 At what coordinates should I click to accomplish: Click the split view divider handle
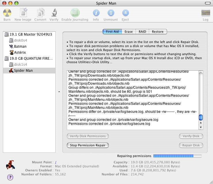tap(59, 92)
